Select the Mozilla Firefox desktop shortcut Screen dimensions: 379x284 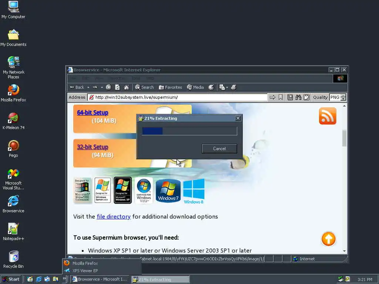point(13,93)
